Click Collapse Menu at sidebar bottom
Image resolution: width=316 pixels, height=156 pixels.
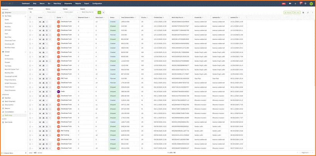pos(8,153)
